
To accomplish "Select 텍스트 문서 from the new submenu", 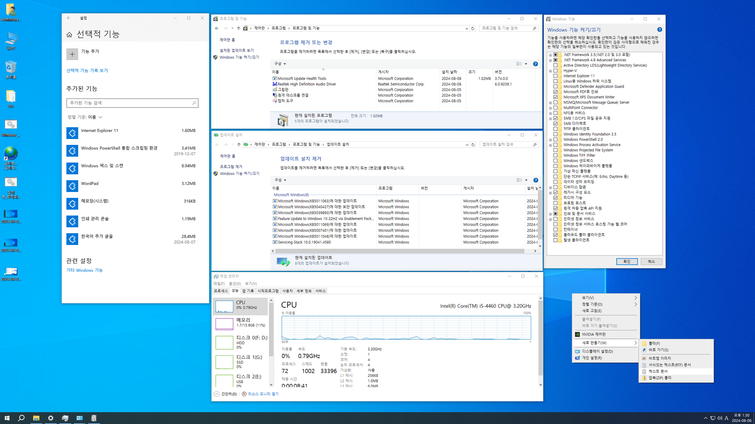I will point(658,371).
